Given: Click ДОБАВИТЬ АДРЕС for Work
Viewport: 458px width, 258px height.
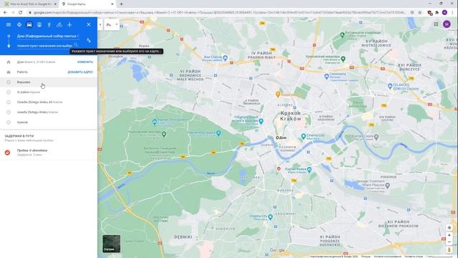Looking at the screenshot, I should 80,72.
